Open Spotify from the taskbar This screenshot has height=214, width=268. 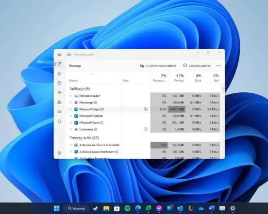pyautogui.click(x=127, y=208)
